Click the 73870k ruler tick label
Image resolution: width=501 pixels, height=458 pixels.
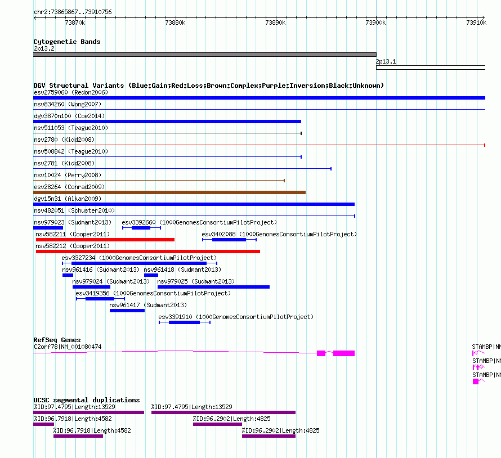pos(75,23)
